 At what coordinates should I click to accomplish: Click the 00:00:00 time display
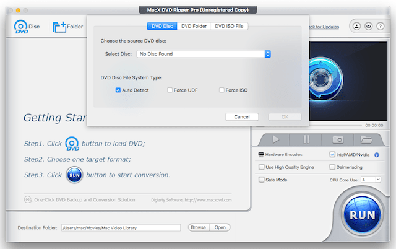[x=374, y=125]
